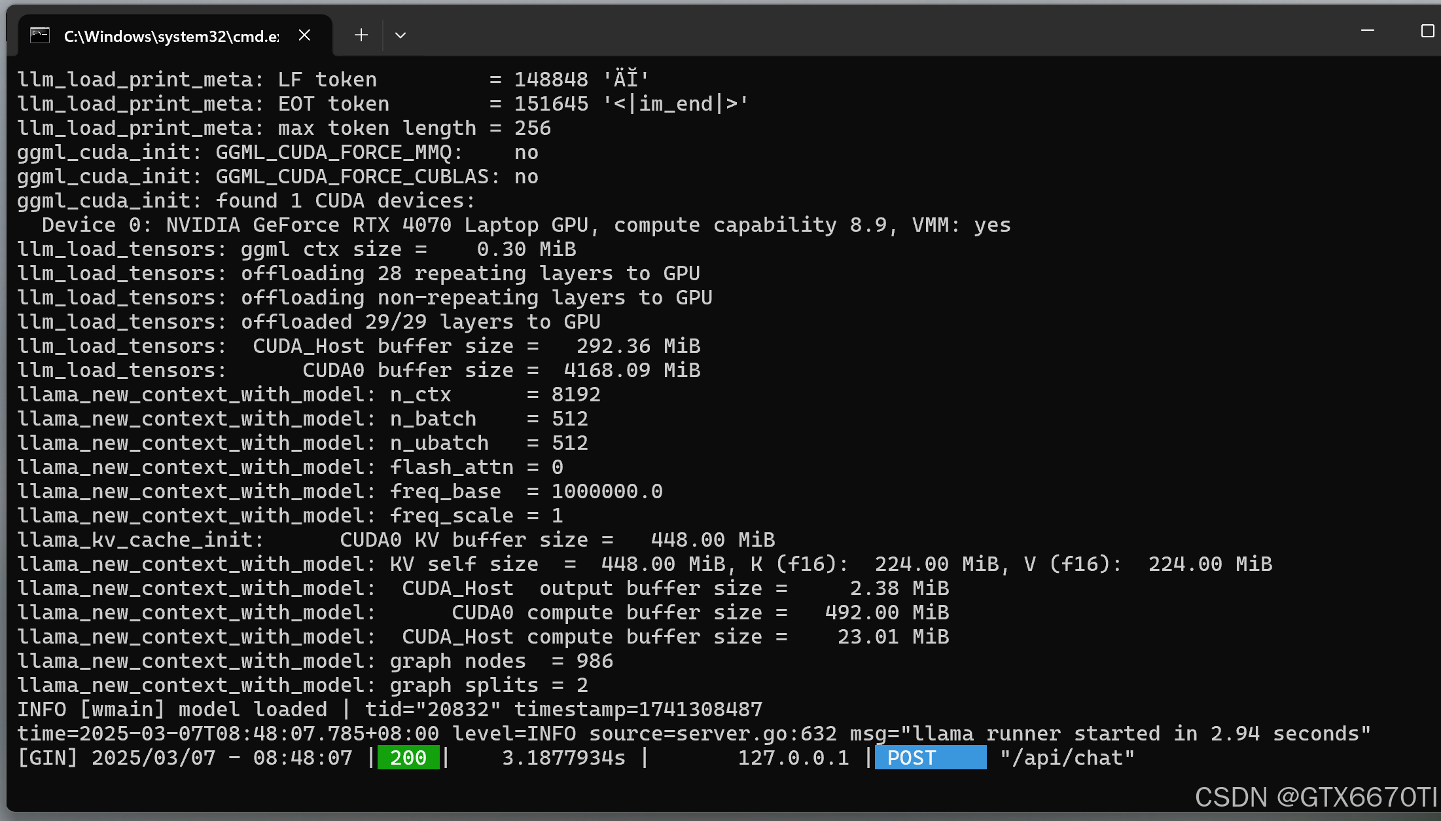Click the timestamp=1741308487 text
The image size is (1441, 821).
[638, 709]
